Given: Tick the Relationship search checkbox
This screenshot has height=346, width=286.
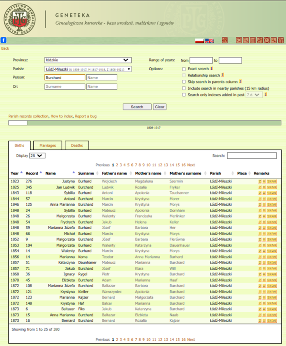Looking at the screenshot, I should pos(184,75).
